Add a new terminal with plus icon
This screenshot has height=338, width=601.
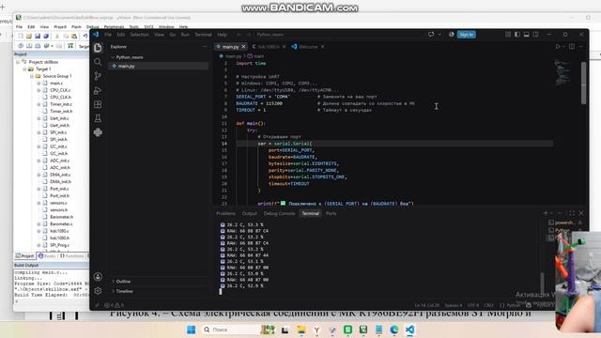[x=546, y=213]
